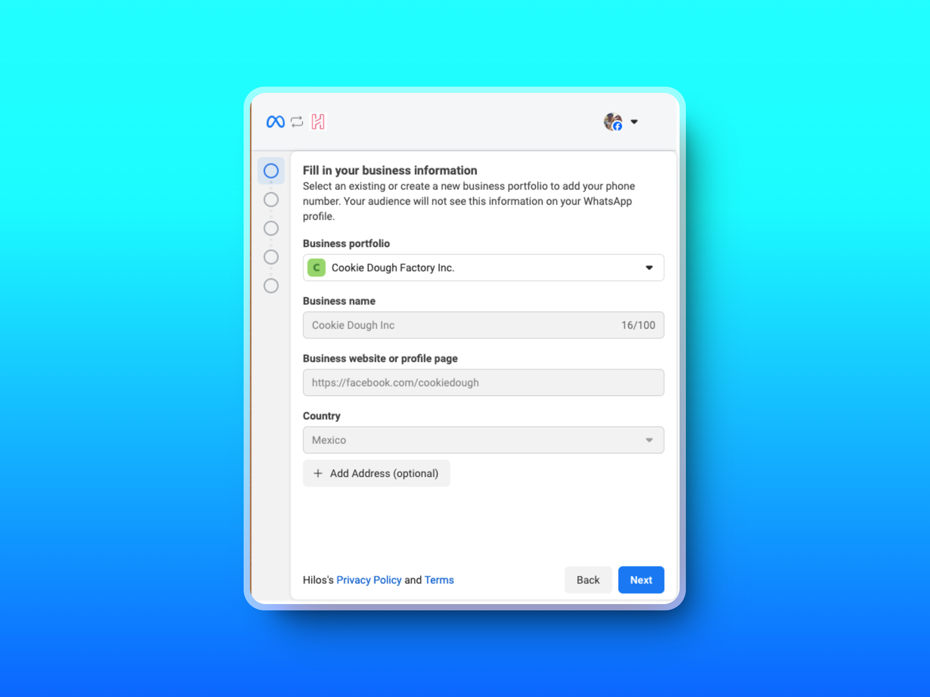Image resolution: width=930 pixels, height=697 pixels.
Task: Select the fifth step circle in sidebar
Action: (x=271, y=286)
